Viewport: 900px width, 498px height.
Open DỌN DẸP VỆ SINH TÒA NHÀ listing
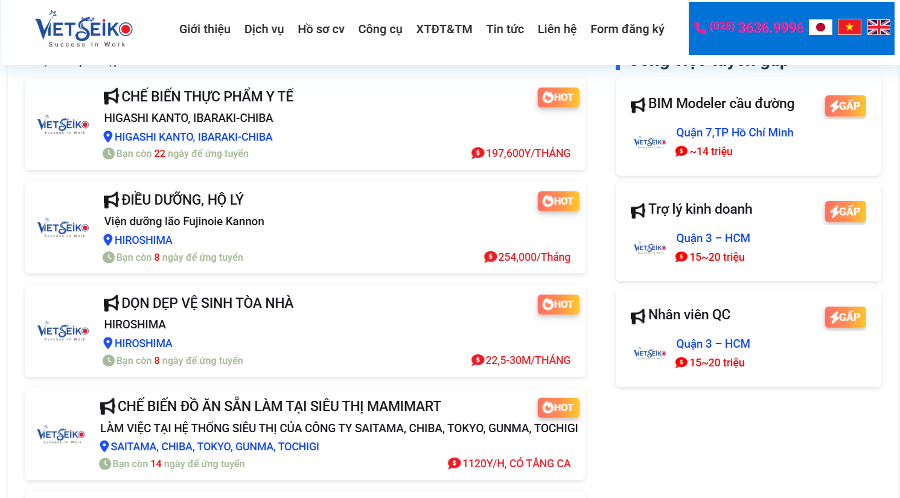(x=207, y=303)
